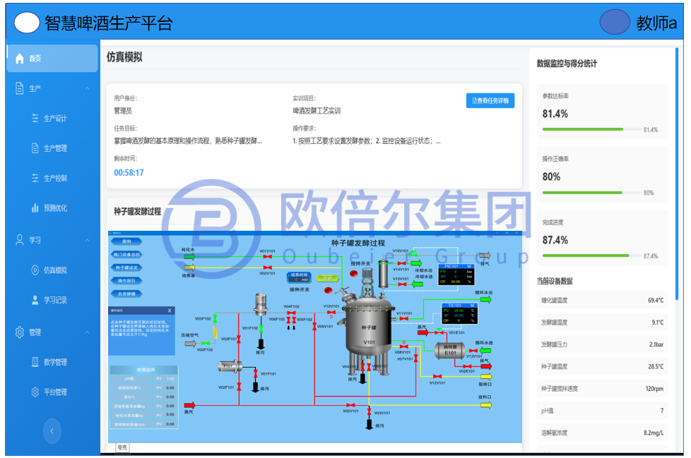The width and height of the screenshot is (691, 458).
Task: Click the 查看任务详情 button
Action: point(490,101)
